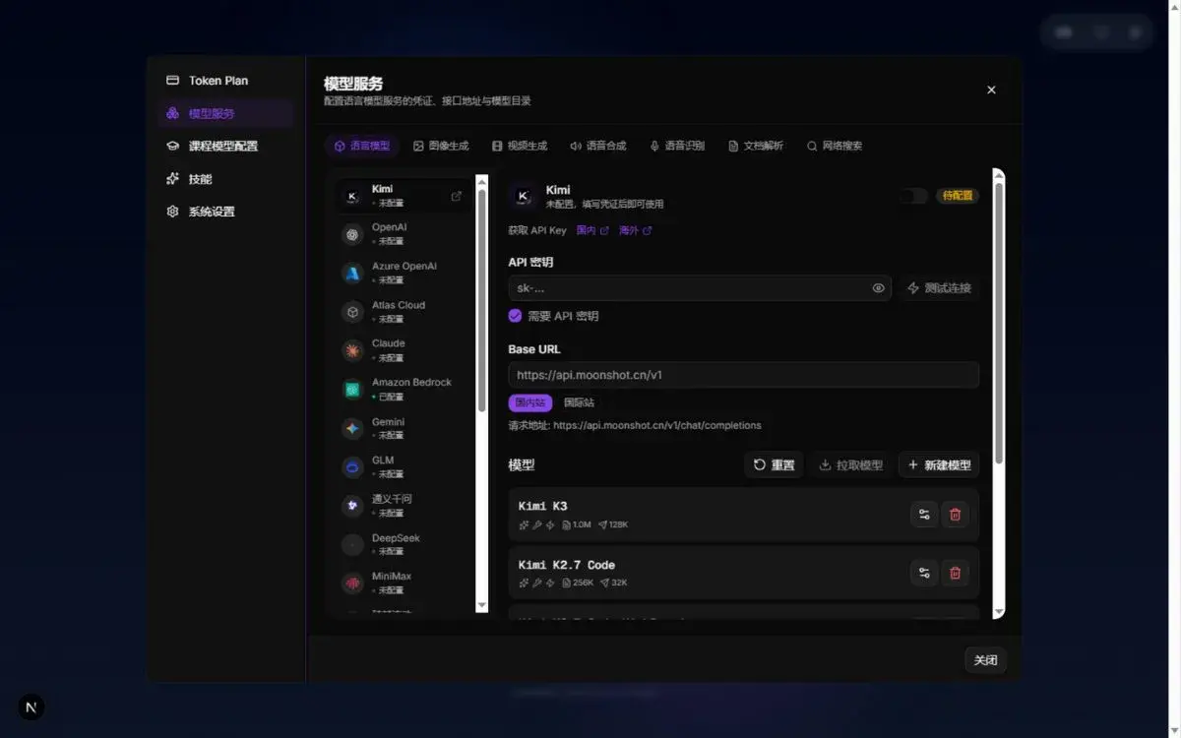Screen dimensions: 1181x738
Task: Click the 关闭 button
Action: [985, 660]
